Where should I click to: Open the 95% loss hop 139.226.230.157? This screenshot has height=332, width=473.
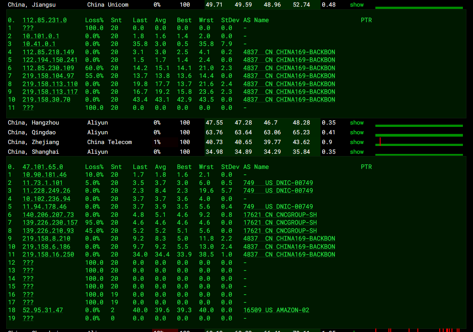[50, 223]
